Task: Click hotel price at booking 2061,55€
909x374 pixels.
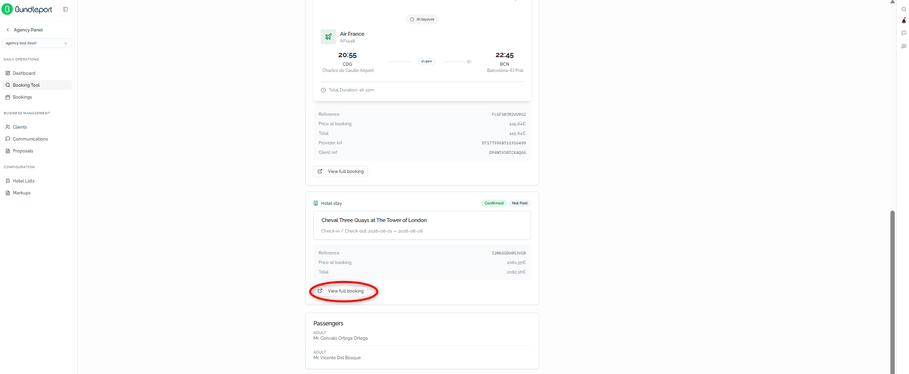Action: (x=516, y=263)
